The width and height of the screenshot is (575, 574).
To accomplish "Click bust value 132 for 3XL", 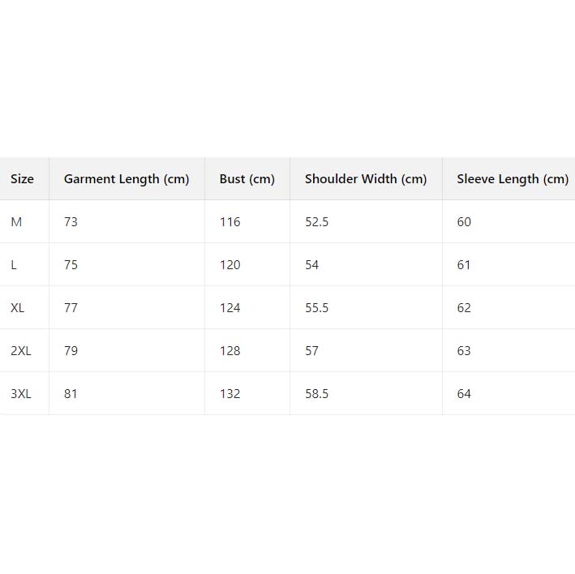I will (230, 394).
